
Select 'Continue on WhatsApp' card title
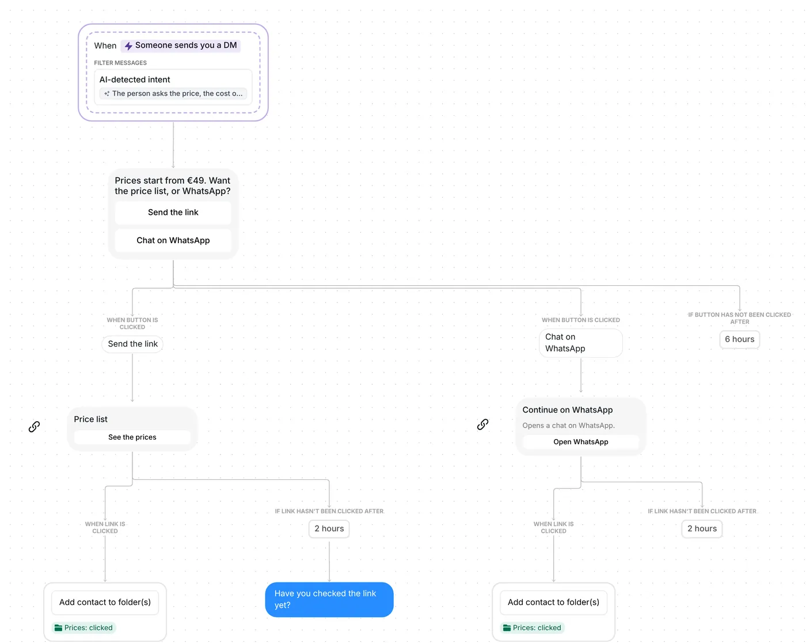click(x=568, y=410)
